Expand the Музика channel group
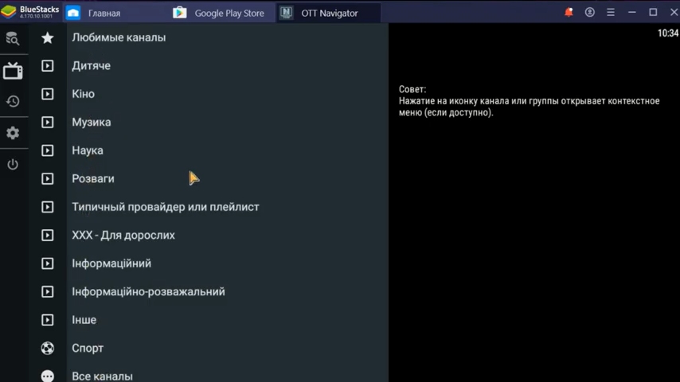The width and height of the screenshot is (680, 382). tap(91, 123)
